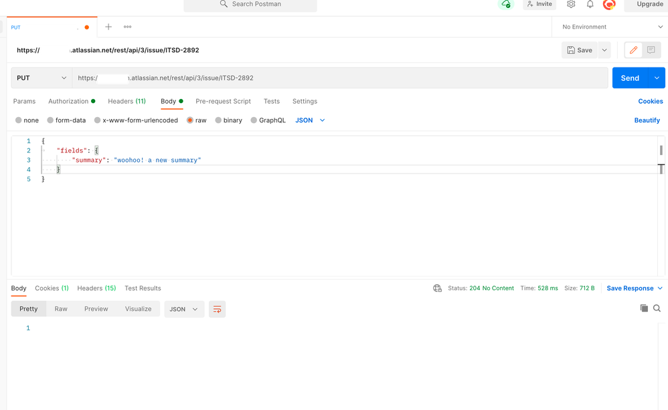
Task: Switch response view to Pretty
Action: (x=29, y=309)
